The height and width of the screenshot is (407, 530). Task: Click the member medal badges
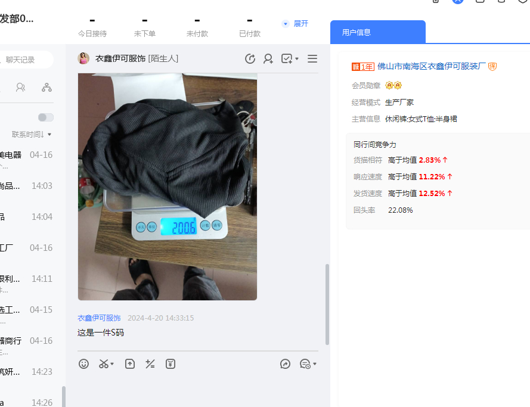(x=393, y=85)
